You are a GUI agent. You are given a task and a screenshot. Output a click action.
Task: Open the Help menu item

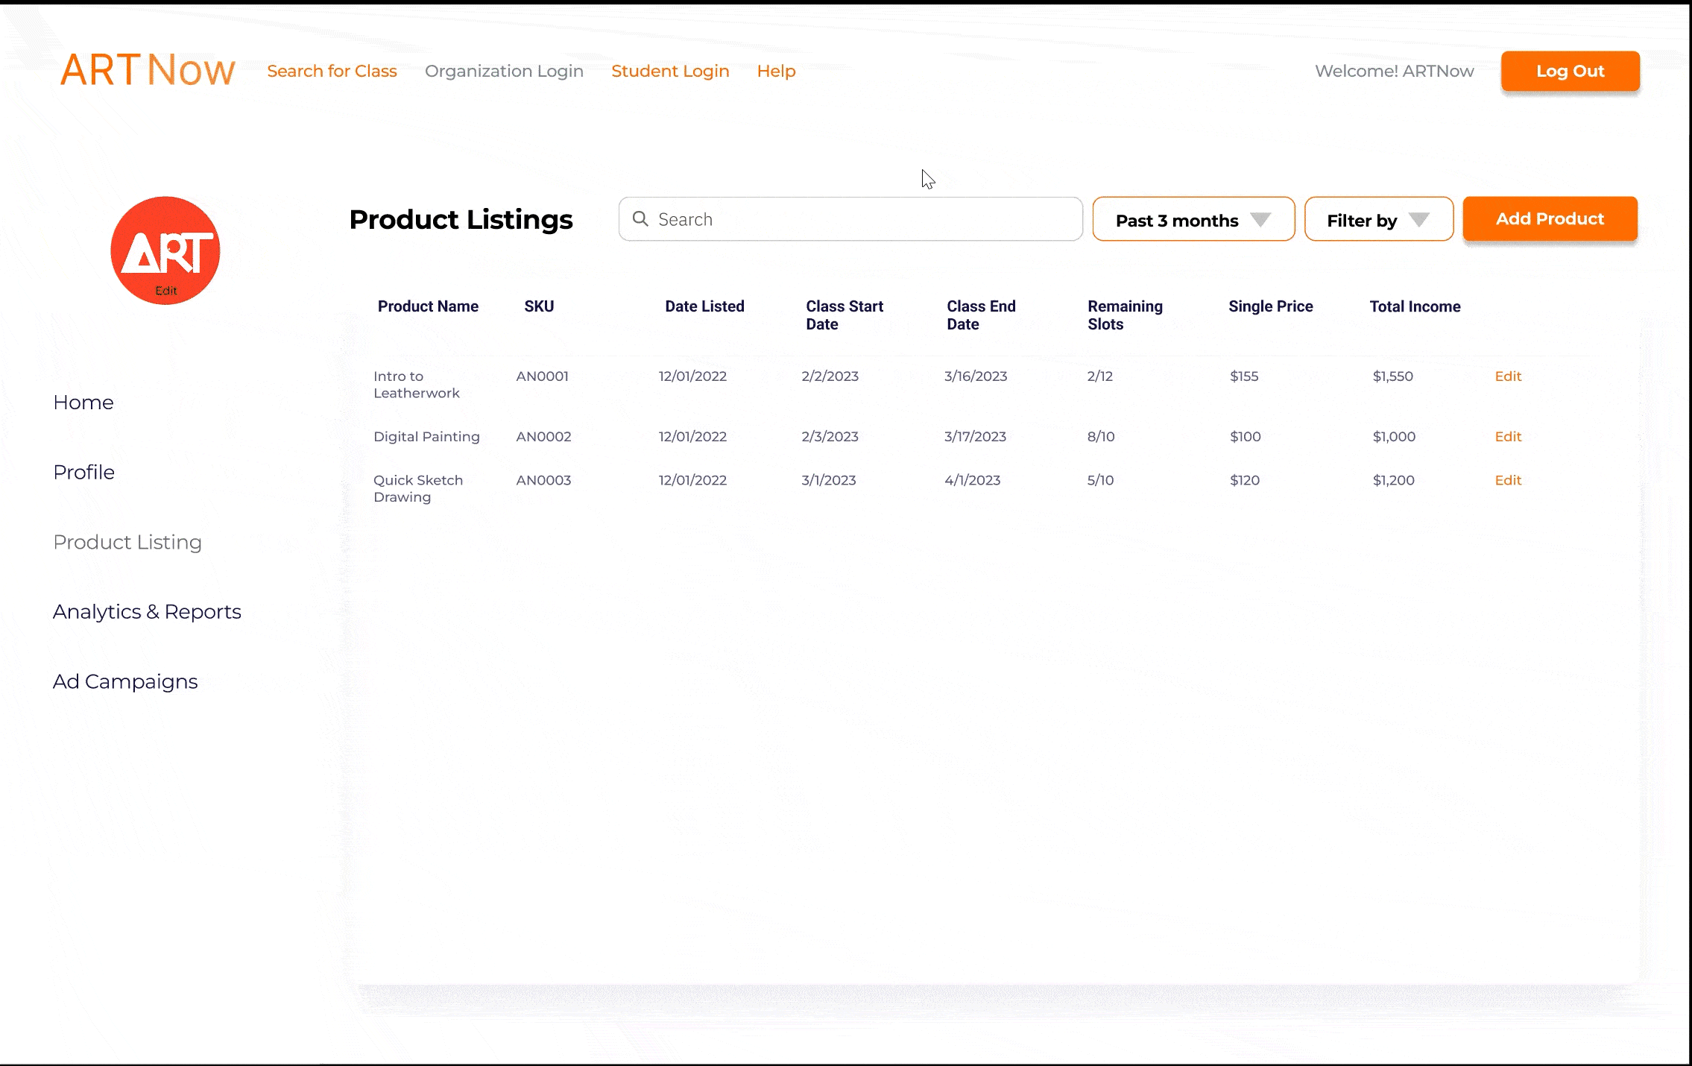[x=776, y=71]
